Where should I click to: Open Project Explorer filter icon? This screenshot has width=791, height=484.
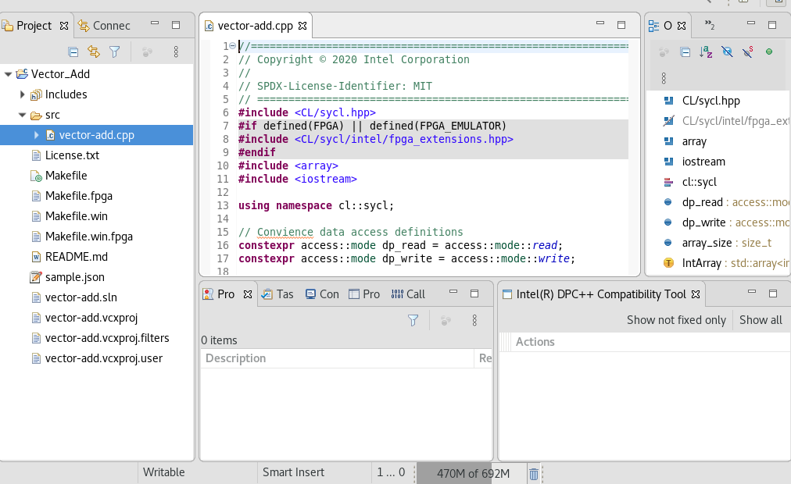(115, 52)
